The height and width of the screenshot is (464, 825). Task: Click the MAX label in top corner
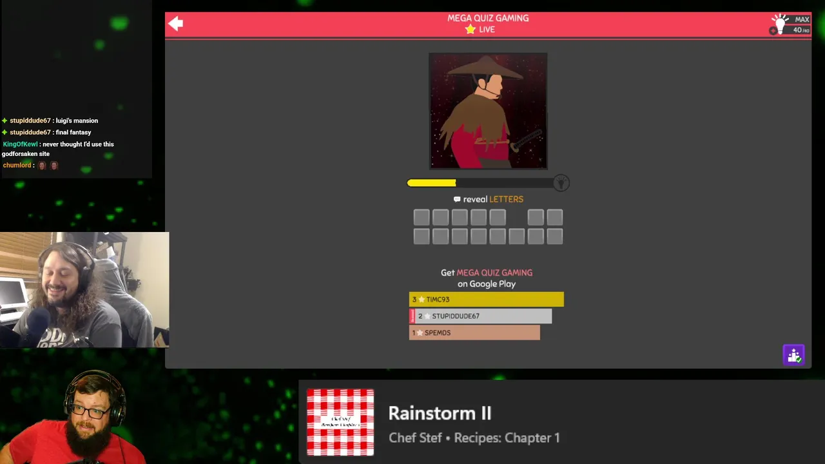point(802,19)
